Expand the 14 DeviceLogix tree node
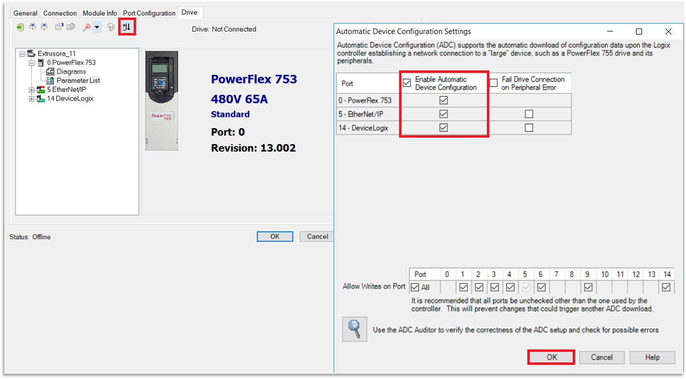 point(32,99)
